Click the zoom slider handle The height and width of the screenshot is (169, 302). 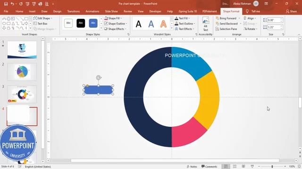click(272, 167)
